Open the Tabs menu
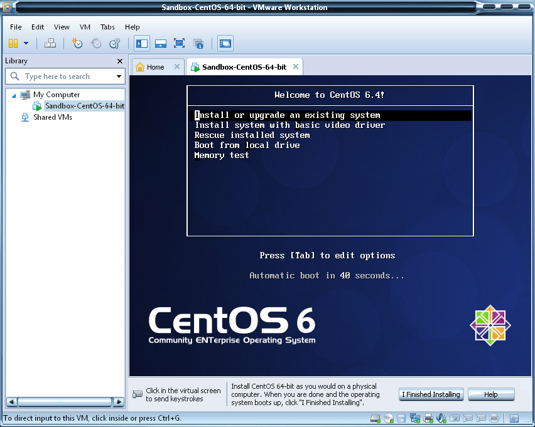This screenshot has width=535, height=427. click(x=107, y=27)
